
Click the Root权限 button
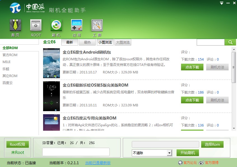[18, 144]
